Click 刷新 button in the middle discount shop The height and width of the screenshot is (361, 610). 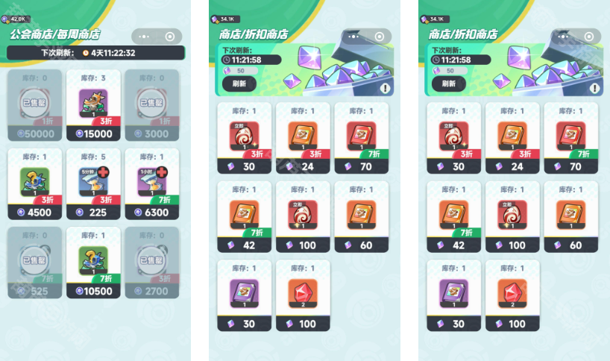pos(239,84)
